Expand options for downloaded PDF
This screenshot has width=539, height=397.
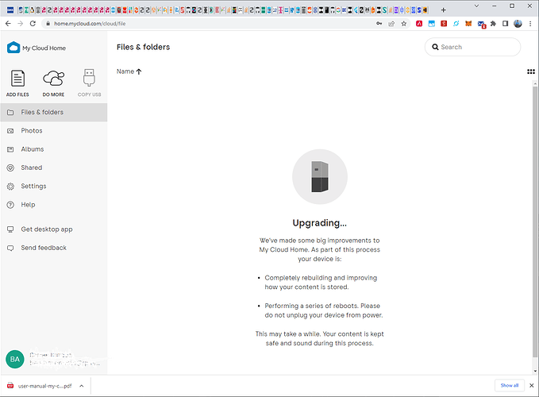82,386
